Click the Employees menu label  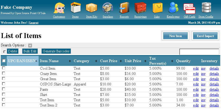pos(173,17)
